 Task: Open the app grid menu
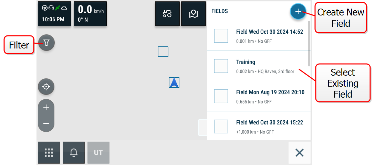49,153
